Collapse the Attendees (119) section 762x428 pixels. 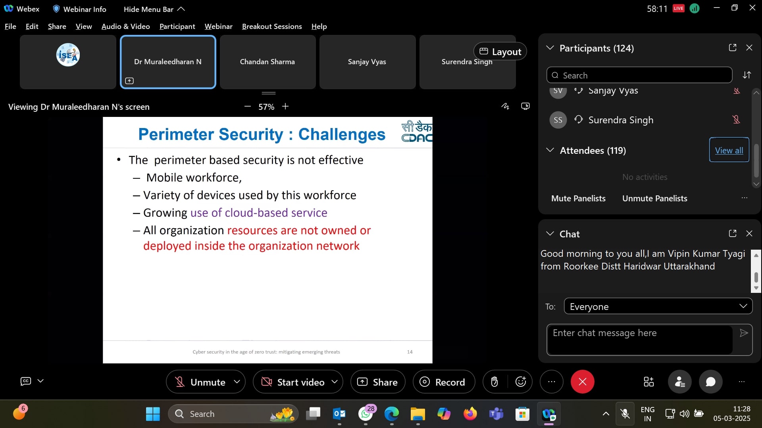[550, 150]
